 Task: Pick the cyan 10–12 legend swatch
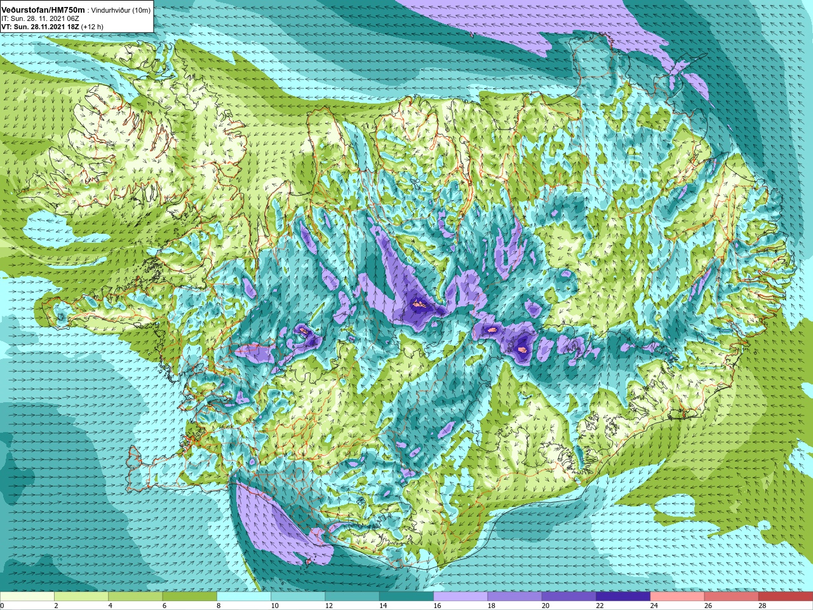point(299,597)
